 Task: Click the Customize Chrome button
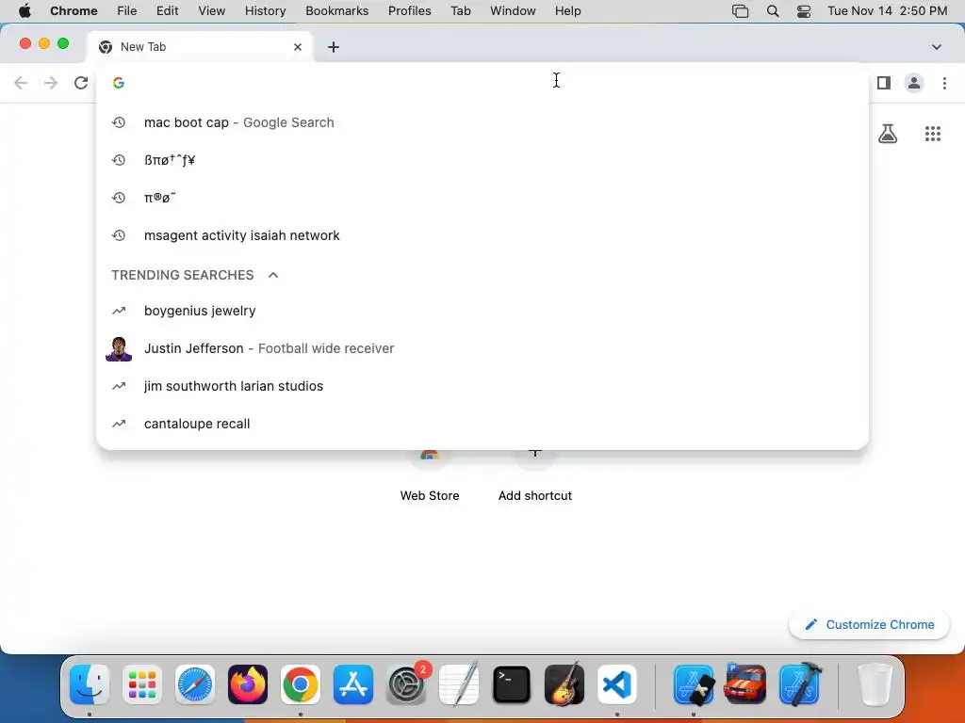point(869,625)
